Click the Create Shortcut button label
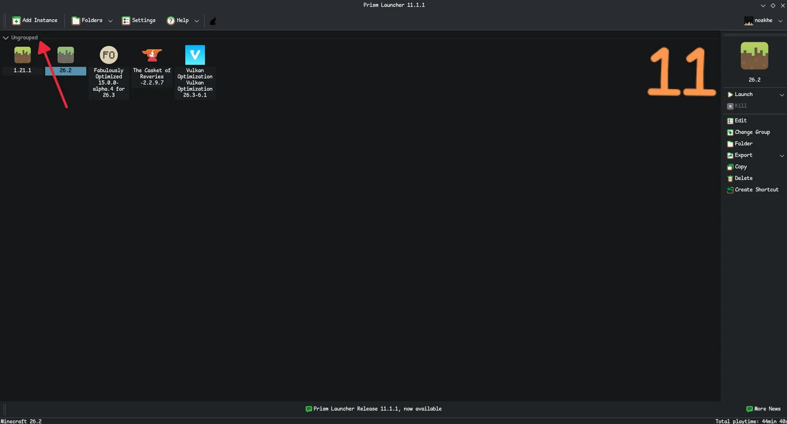Viewport: 787px width, 424px height. (757, 190)
